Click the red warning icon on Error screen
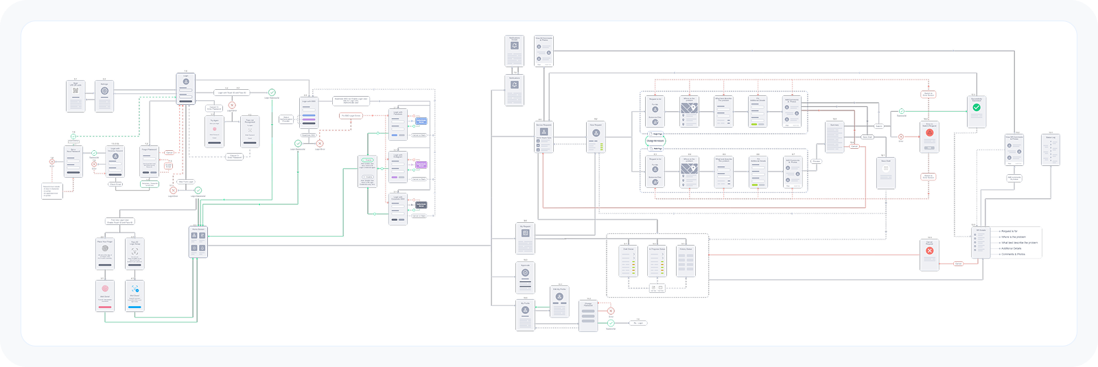Viewport: 1098px width, 367px height. (x=930, y=132)
